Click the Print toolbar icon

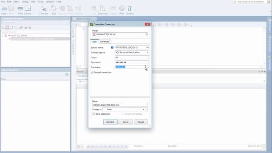20,8
